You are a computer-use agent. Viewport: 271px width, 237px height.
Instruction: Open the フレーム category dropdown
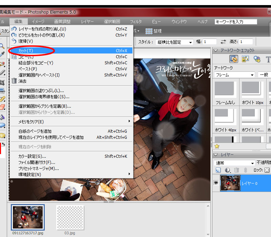pos(234,75)
